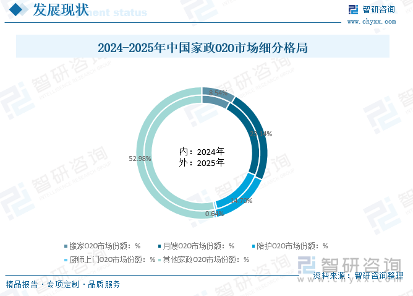Image resolution: width=413 pixels, height=296 pixels.
Task: Open the www.chyxx.com link under the logo
Action: tap(372, 22)
